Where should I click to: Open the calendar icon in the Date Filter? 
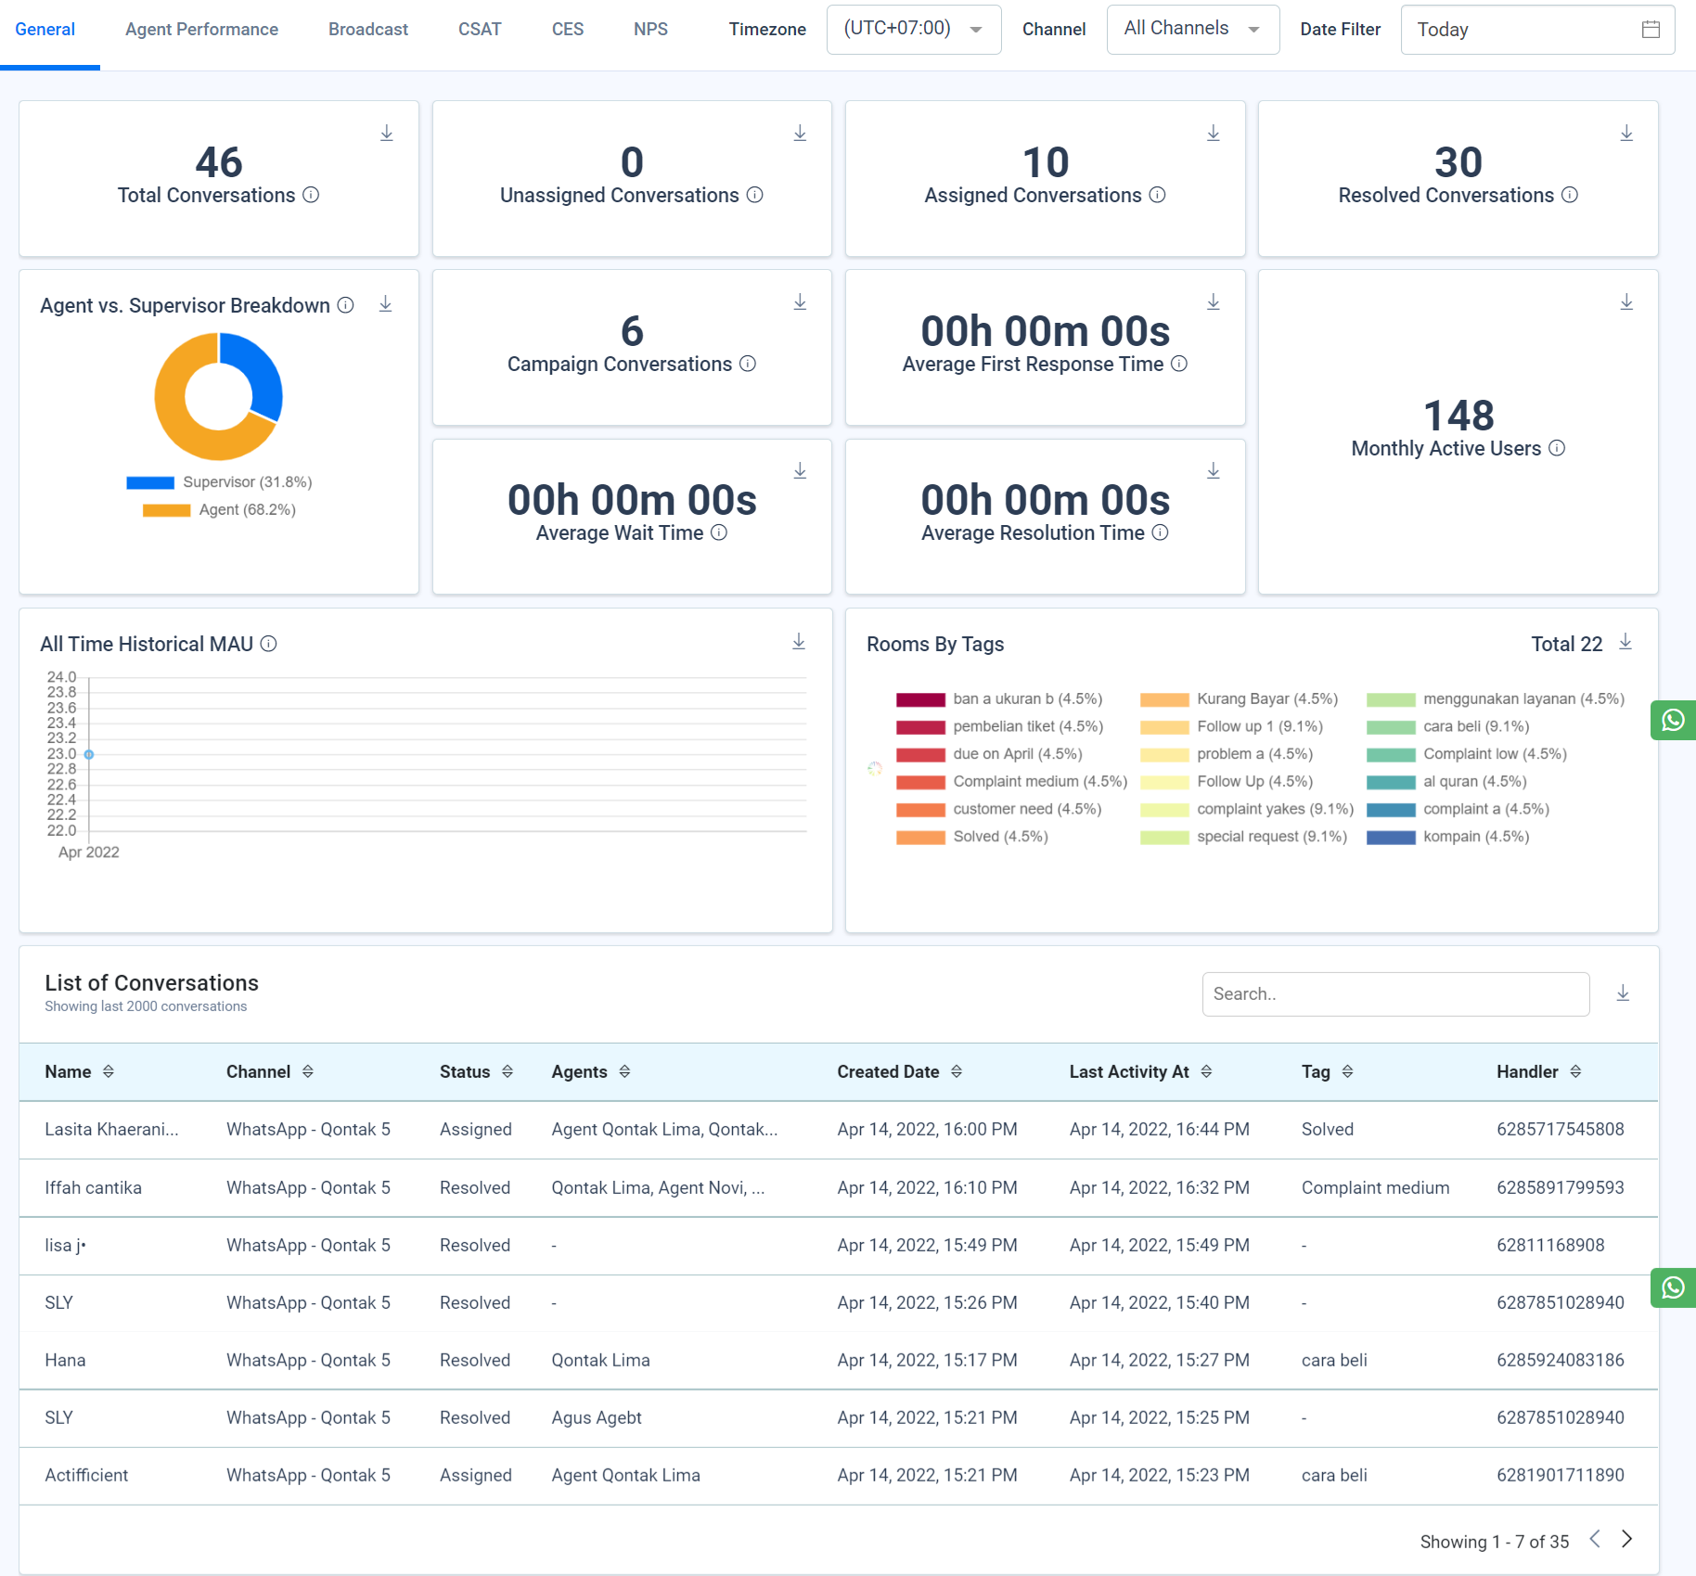click(1651, 30)
